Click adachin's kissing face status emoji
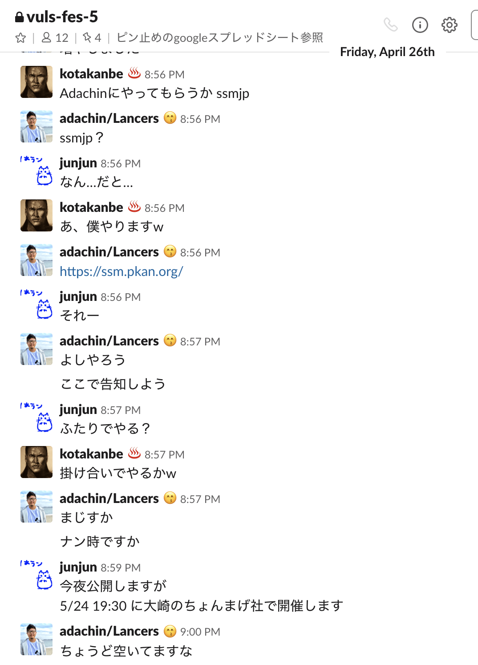This screenshot has height=665, width=478. [170, 118]
